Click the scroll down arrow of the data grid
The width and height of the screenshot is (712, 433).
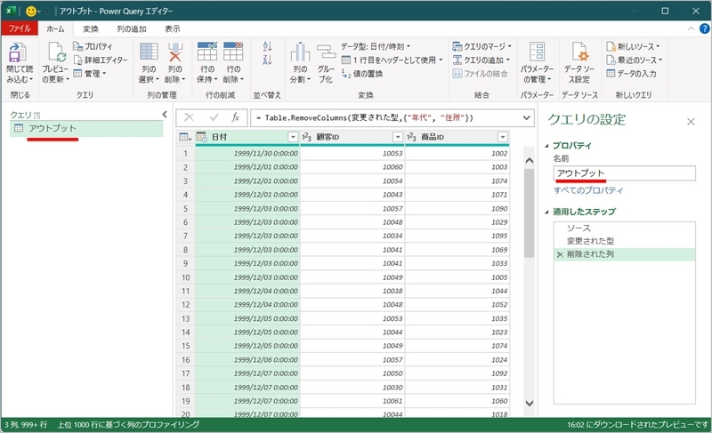click(529, 403)
